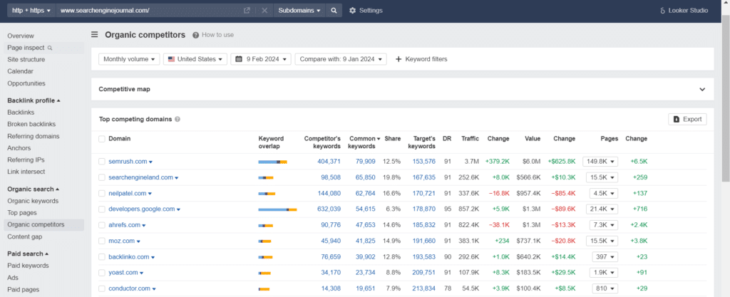Check the developers.google.com row checkbox
Viewport: 730px width, 297px height.
(x=102, y=209)
